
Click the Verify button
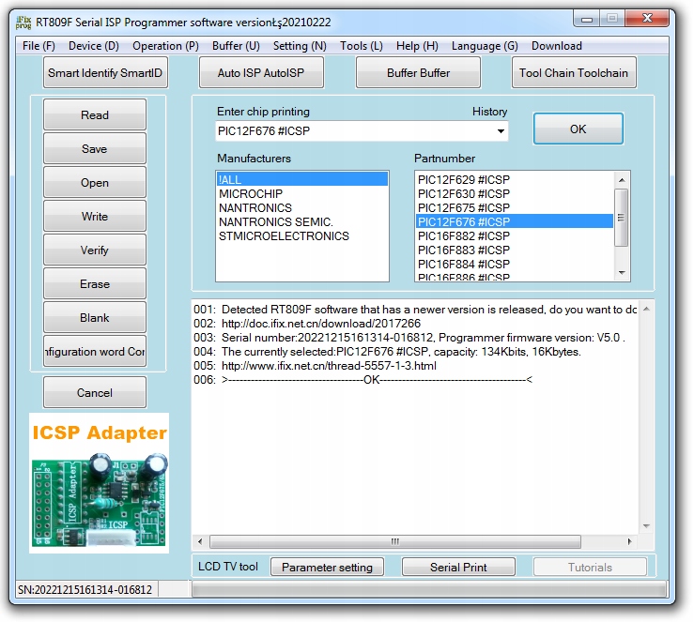[95, 250]
